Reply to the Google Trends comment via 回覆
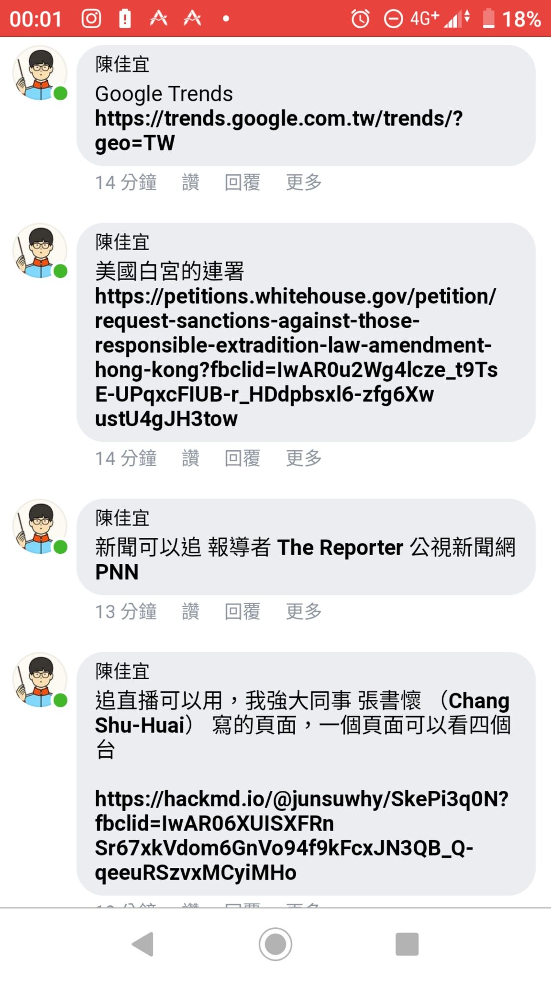 tap(242, 183)
